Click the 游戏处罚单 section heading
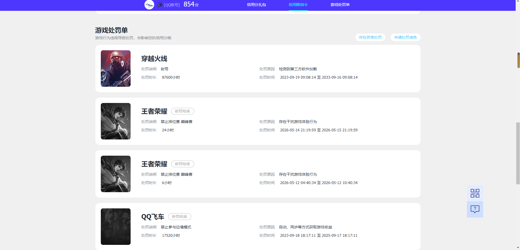This screenshot has width=520, height=250. tap(111, 30)
